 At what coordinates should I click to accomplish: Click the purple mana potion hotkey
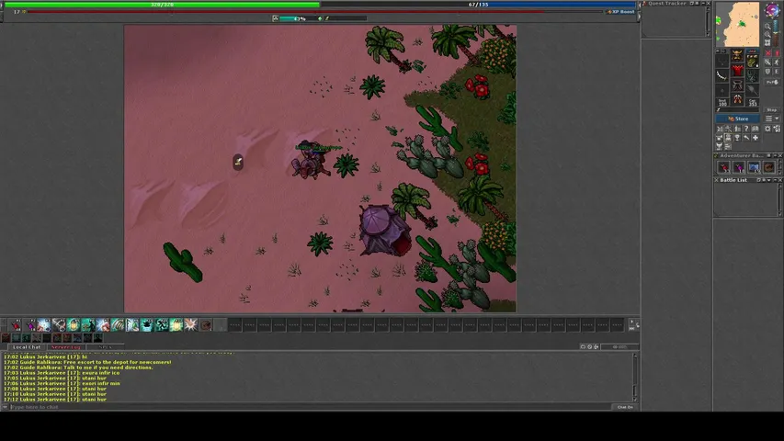[x=30, y=325]
